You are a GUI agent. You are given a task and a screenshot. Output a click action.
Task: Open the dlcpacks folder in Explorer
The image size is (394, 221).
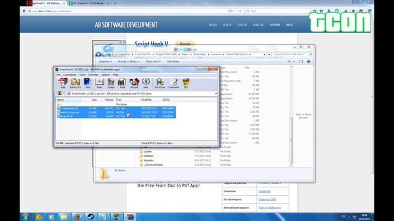[x=148, y=160]
